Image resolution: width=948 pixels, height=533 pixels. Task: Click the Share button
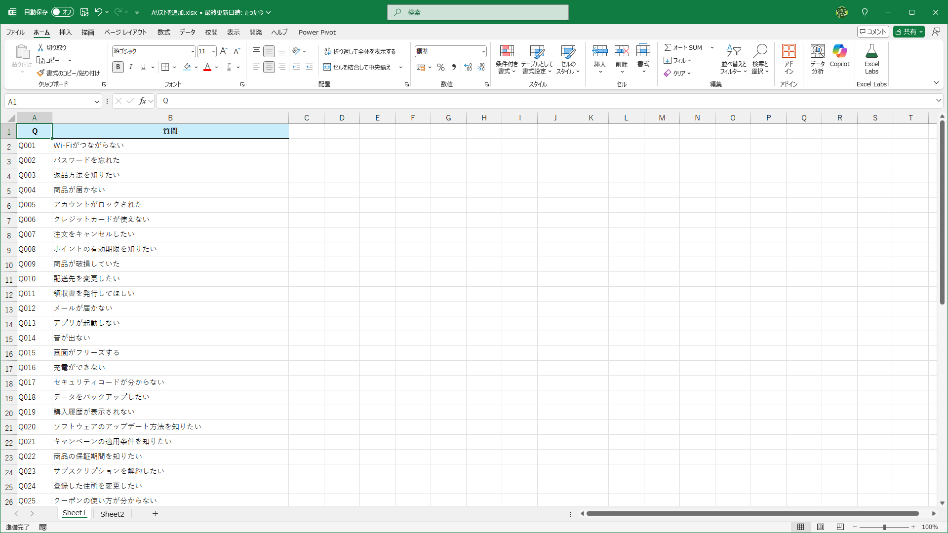[x=906, y=32]
